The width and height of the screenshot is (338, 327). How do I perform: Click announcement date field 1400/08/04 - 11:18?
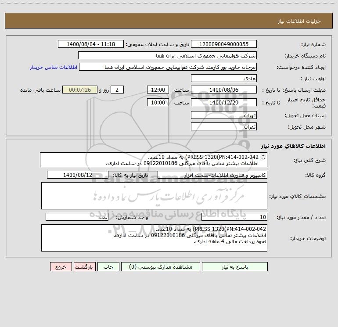pyautogui.click(x=91, y=44)
